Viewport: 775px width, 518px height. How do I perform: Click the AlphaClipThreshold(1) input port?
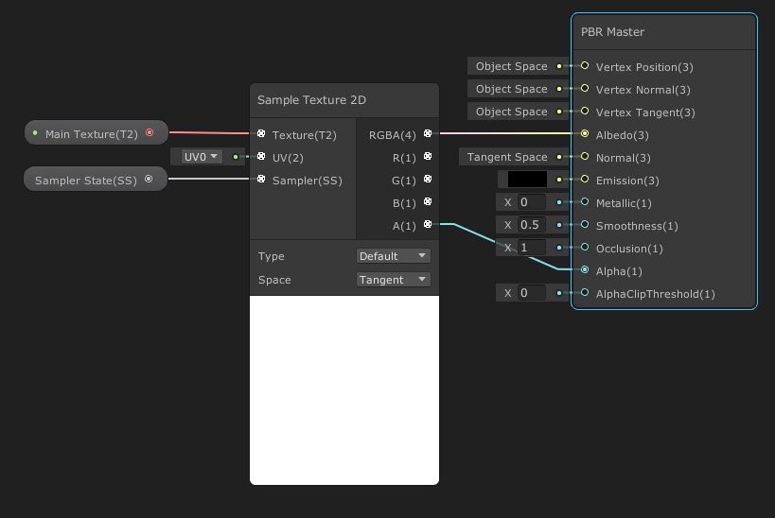(585, 292)
